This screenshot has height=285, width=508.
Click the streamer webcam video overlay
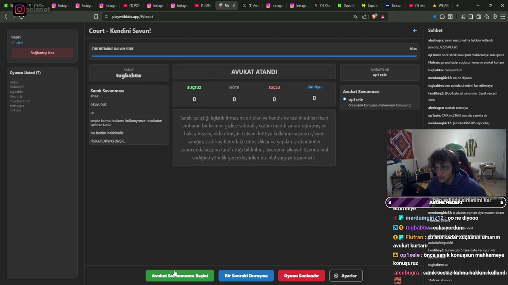tap(446, 163)
